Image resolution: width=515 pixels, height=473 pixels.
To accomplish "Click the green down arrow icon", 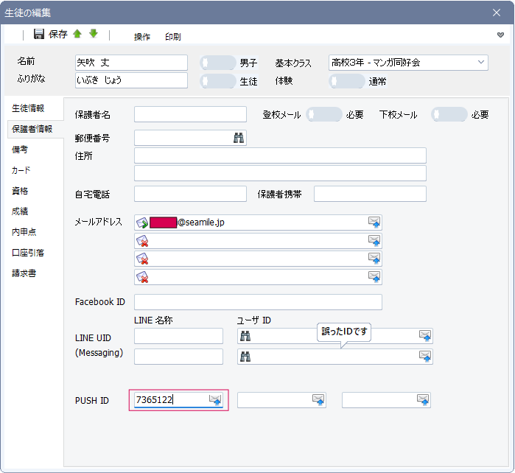I will (93, 34).
